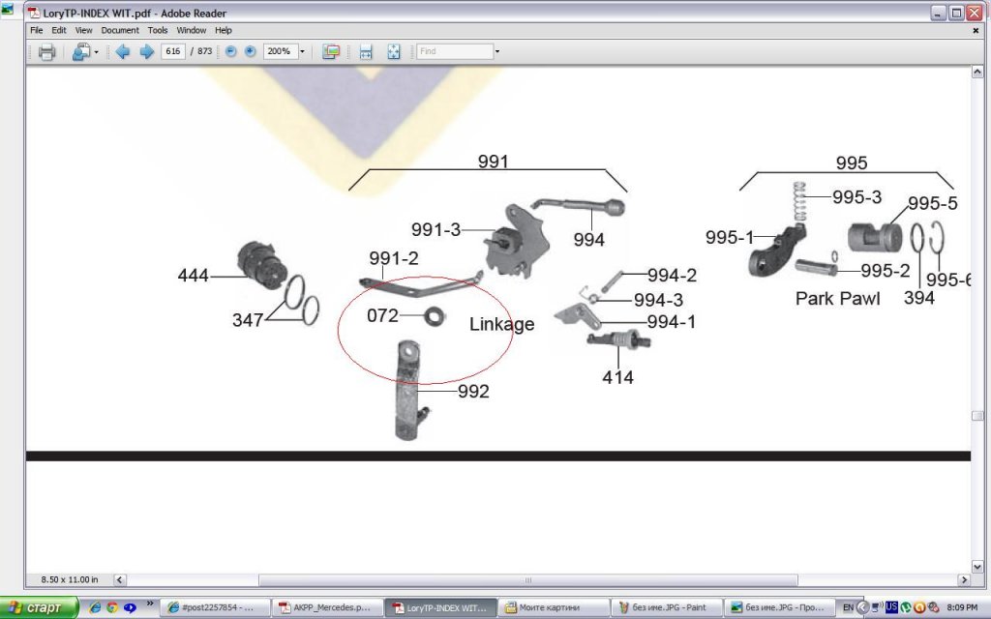Click part number 072 label

(382, 315)
